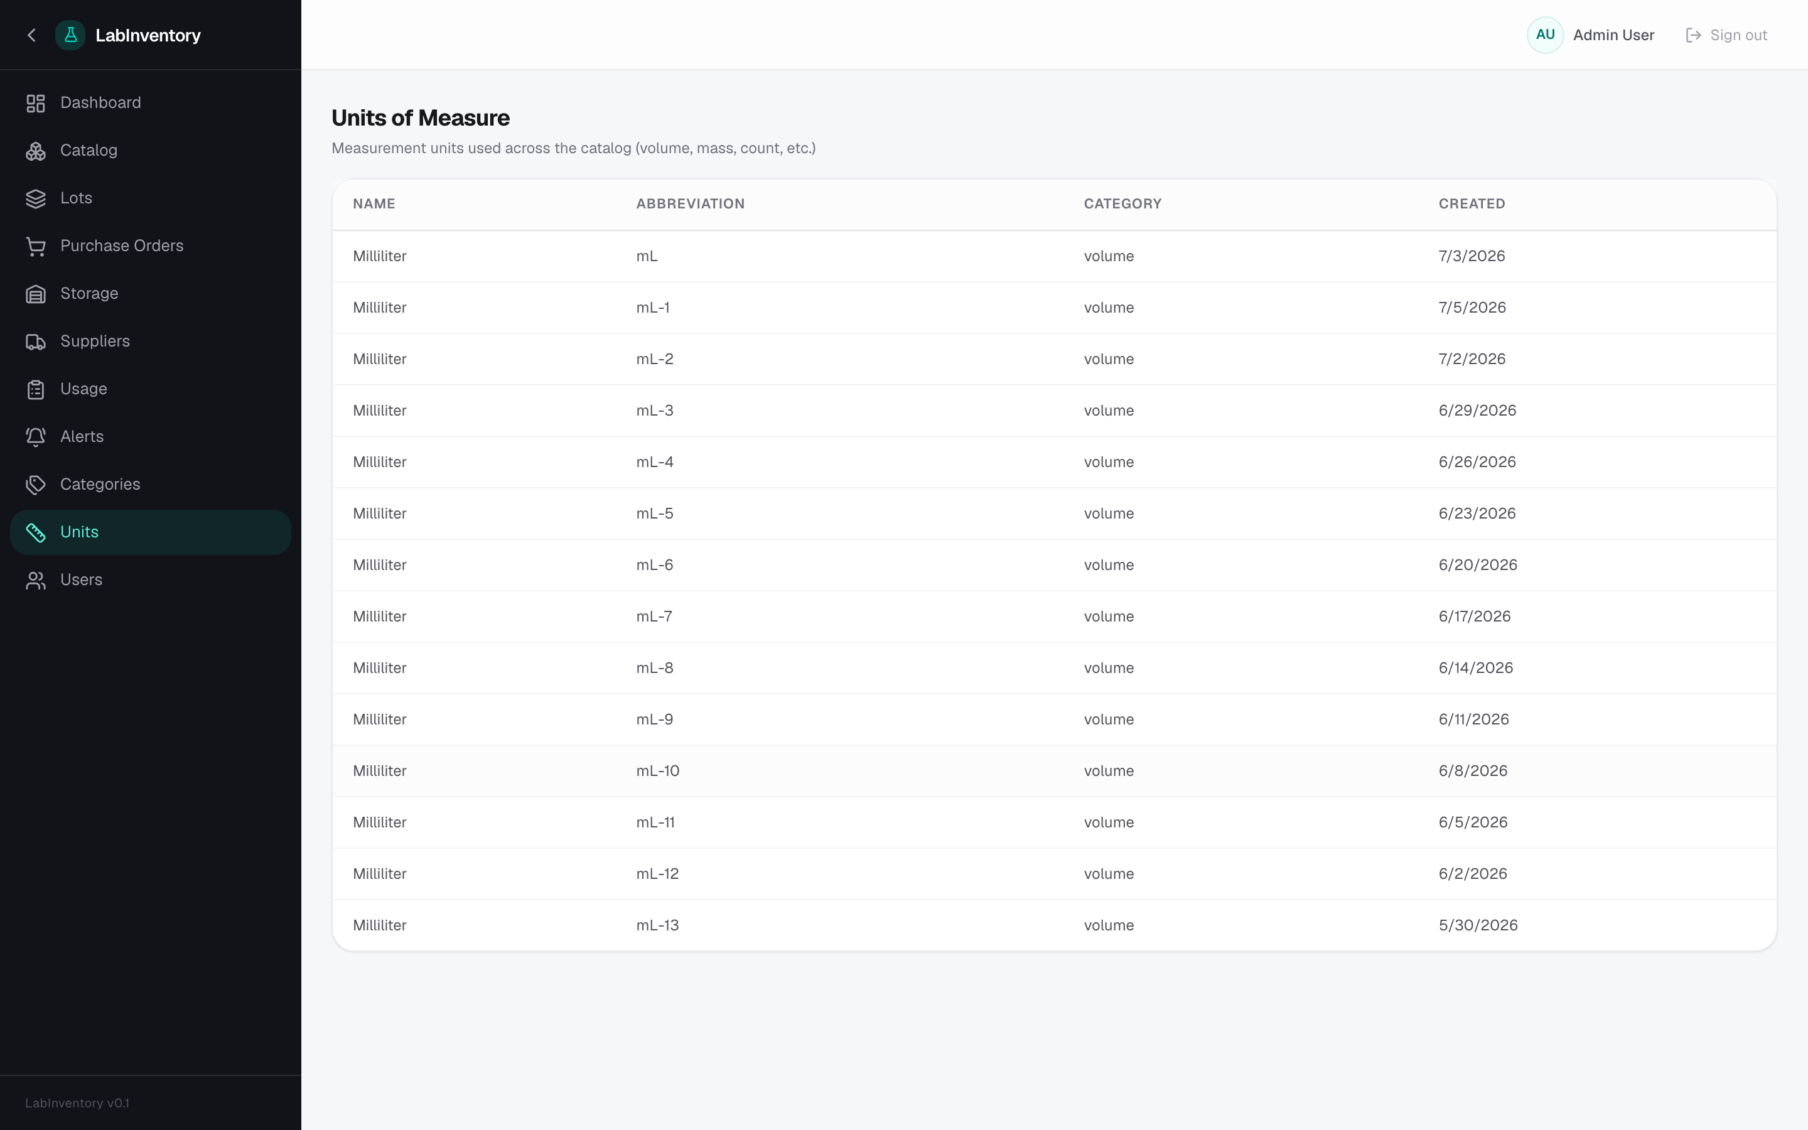
Task: Click created date '6/11/2026'
Action: (x=1473, y=719)
